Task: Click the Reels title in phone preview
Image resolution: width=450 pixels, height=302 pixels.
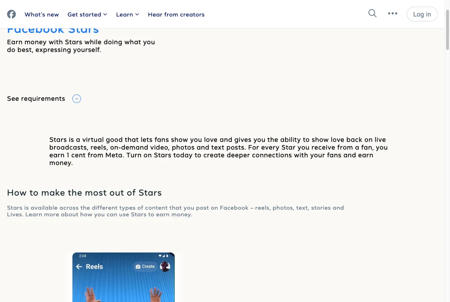Action: click(94, 267)
